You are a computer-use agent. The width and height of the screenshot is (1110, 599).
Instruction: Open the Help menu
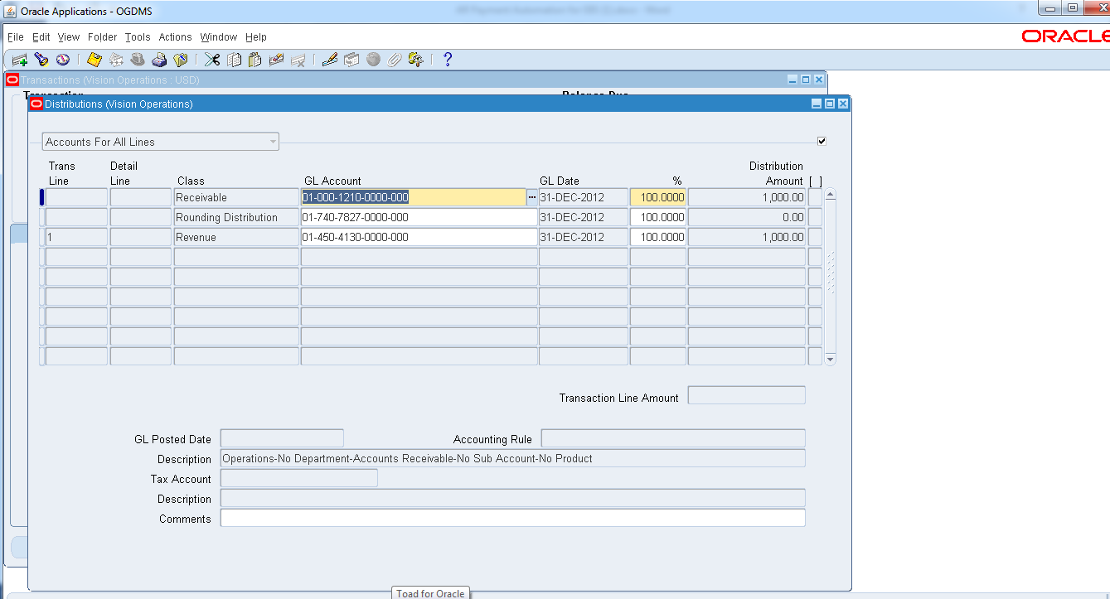click(256, 37)
